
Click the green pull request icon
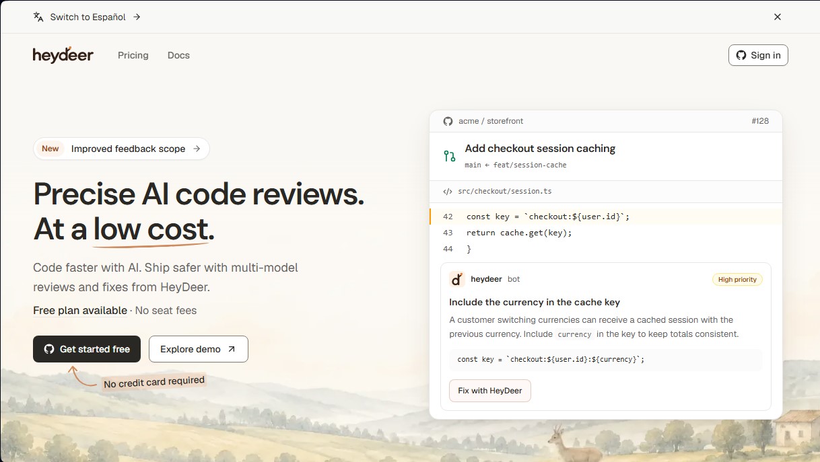coord(450,156)
